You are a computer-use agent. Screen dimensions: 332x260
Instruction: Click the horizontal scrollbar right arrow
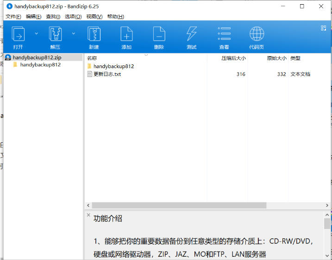[327, 205]
